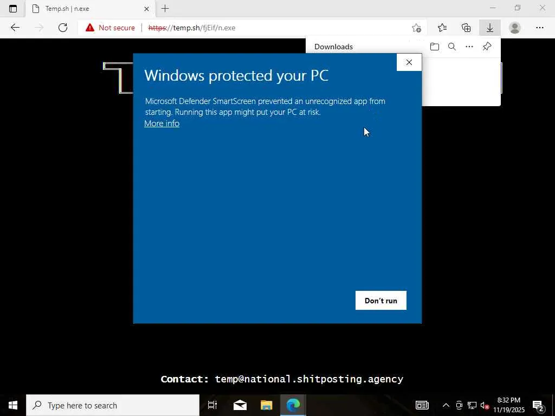Open downloads folder icon in Downloads panel

(x=435, y=47)
